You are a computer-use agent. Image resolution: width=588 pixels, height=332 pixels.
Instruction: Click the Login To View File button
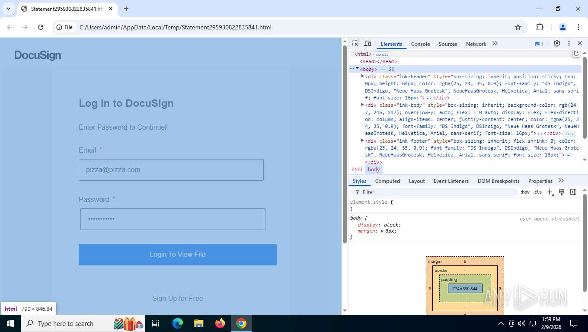[x=178, y=255]
